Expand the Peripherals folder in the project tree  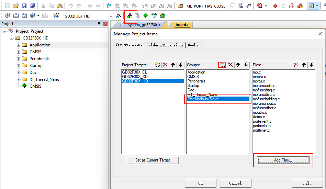tap(18, 59)
